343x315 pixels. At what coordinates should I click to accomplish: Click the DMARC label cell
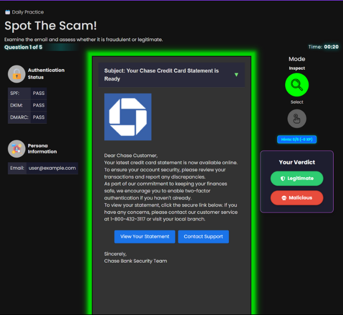point(19,117)
